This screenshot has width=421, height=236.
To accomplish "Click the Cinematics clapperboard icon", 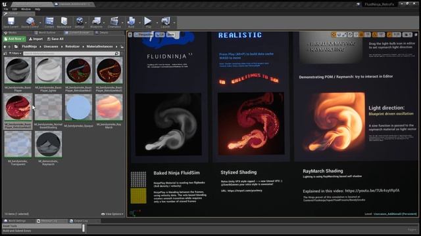I will [x=114, y=22].
